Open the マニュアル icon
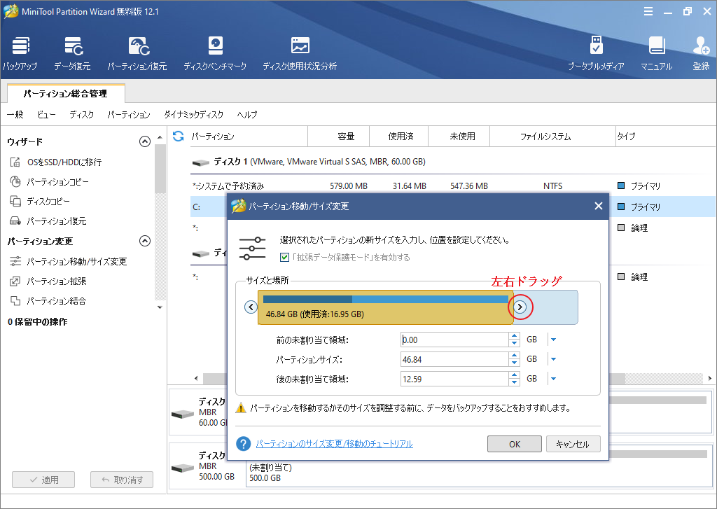This screenshot has height=509, width=717. click(656, 53)
